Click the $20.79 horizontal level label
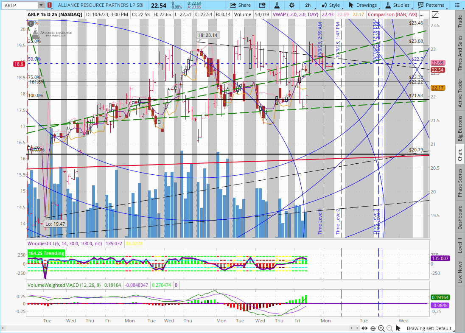Viewport: 465px width, 333px height. [416, 150]
